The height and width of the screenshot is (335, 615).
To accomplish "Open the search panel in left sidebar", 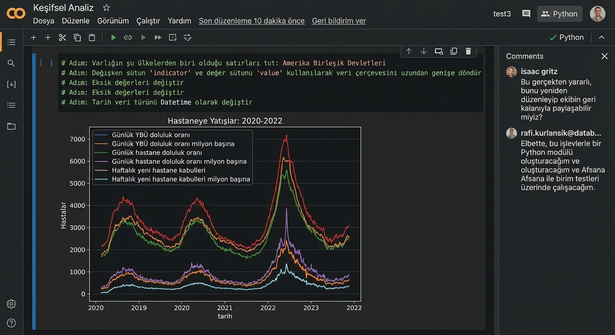I will pos(11,63).
